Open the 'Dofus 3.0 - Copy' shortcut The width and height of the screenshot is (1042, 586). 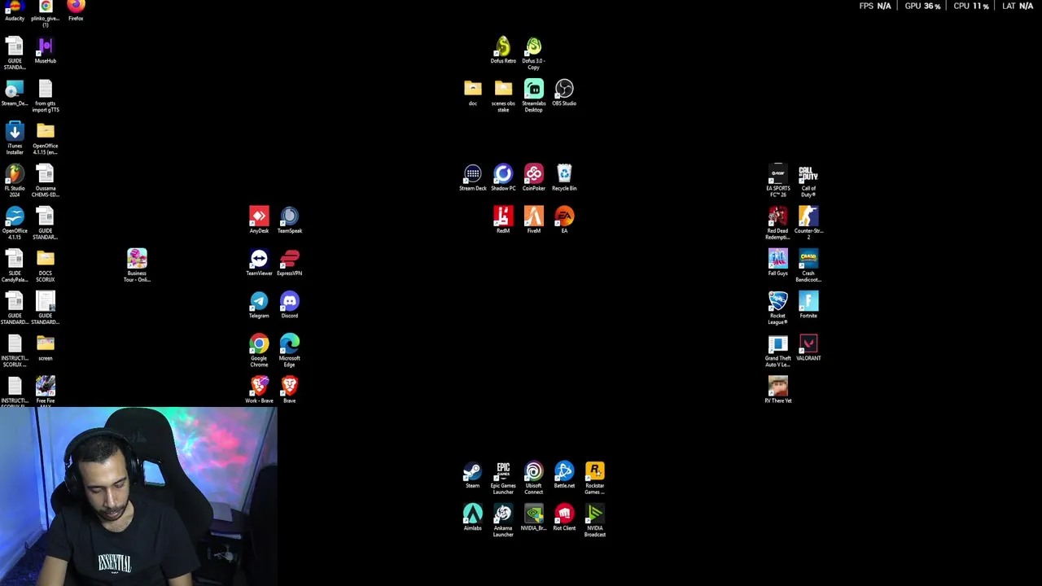(x=533, y=53)
